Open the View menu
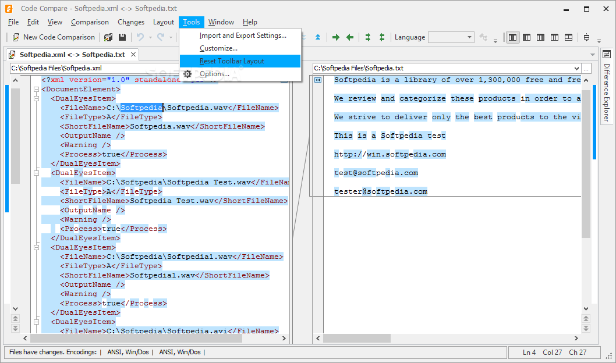Screen dimensions: 616x363 point(55,22)
